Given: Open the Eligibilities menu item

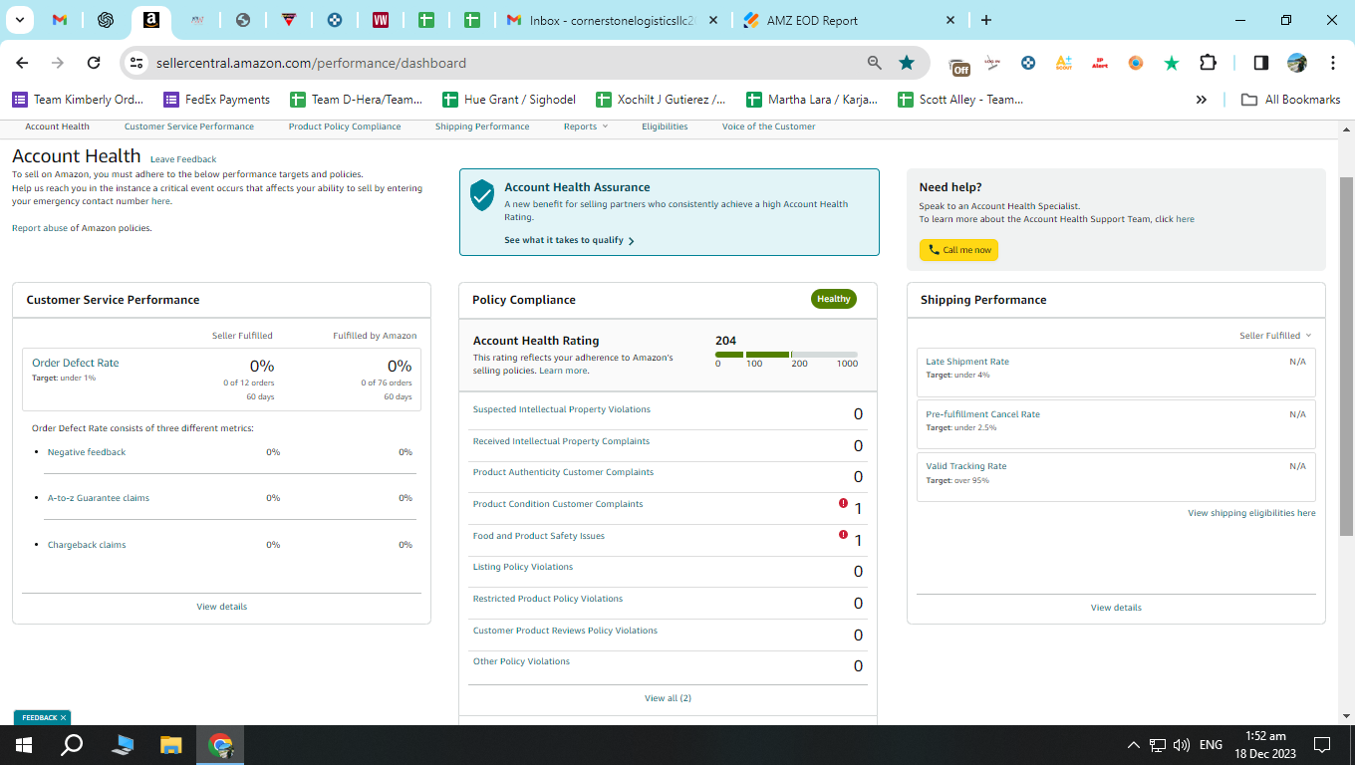Looking at the screenshot, I should (x=665, y=127).
